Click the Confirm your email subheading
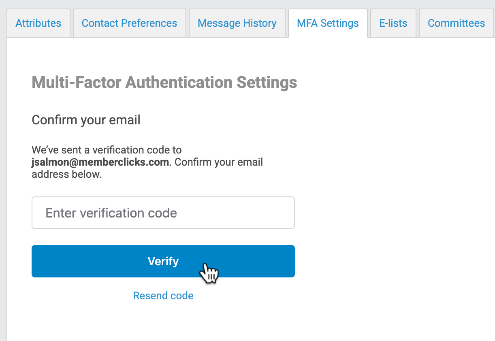495x341 pixels. [86, 120]
